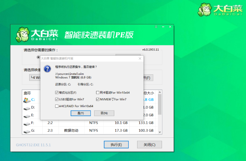Click the partition list scrollbar thumb
This screenshot has width=246, height=161.
coord(160,105)
